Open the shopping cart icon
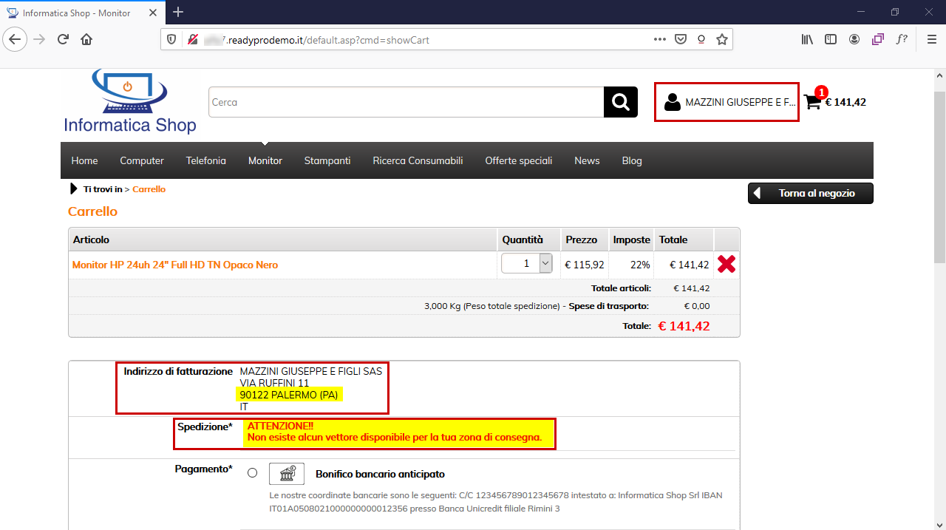Screen dimensions: 946x530 click(x=812, y=102)
